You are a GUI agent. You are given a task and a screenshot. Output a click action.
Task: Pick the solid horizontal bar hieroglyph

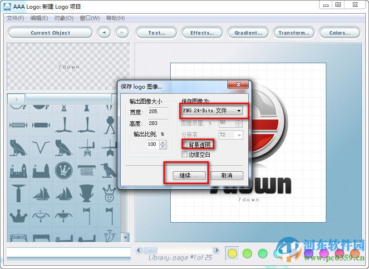point(41,125)
